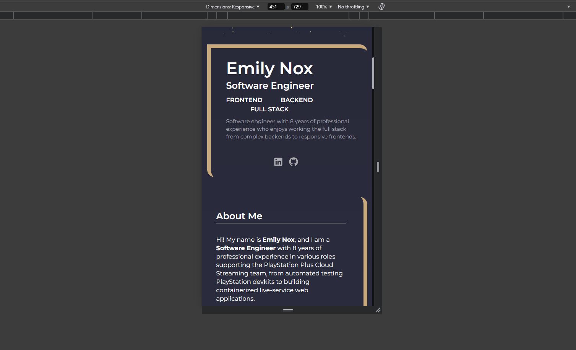
Task: Click the About Me section heading
Action: [239, 216]
